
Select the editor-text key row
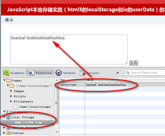pyautogui.click(x=112, y=85)
